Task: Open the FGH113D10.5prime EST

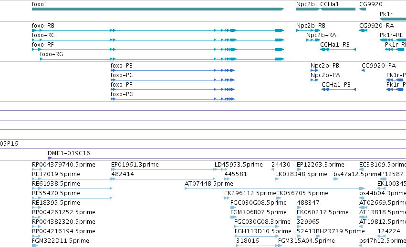Action: pos(263,231)
